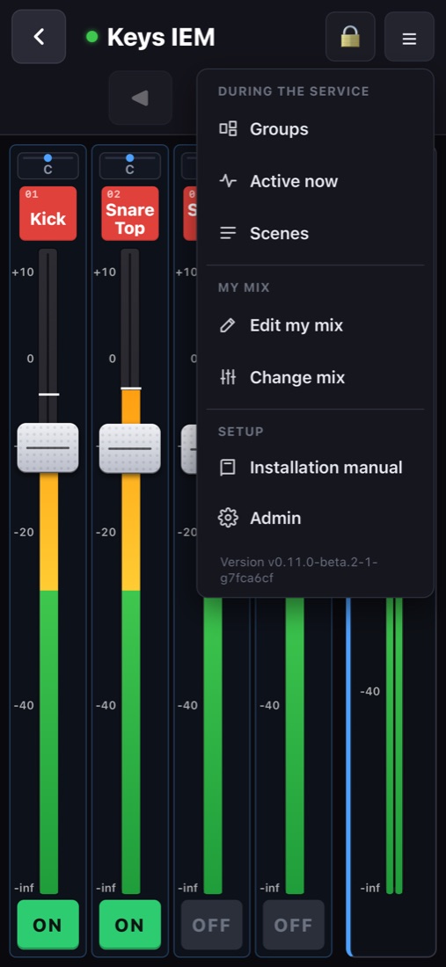
Task: Open Groups from the menu
Action: tap(315, 129)
